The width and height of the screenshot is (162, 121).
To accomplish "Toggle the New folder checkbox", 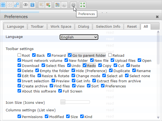I will (x=66, y=60).
